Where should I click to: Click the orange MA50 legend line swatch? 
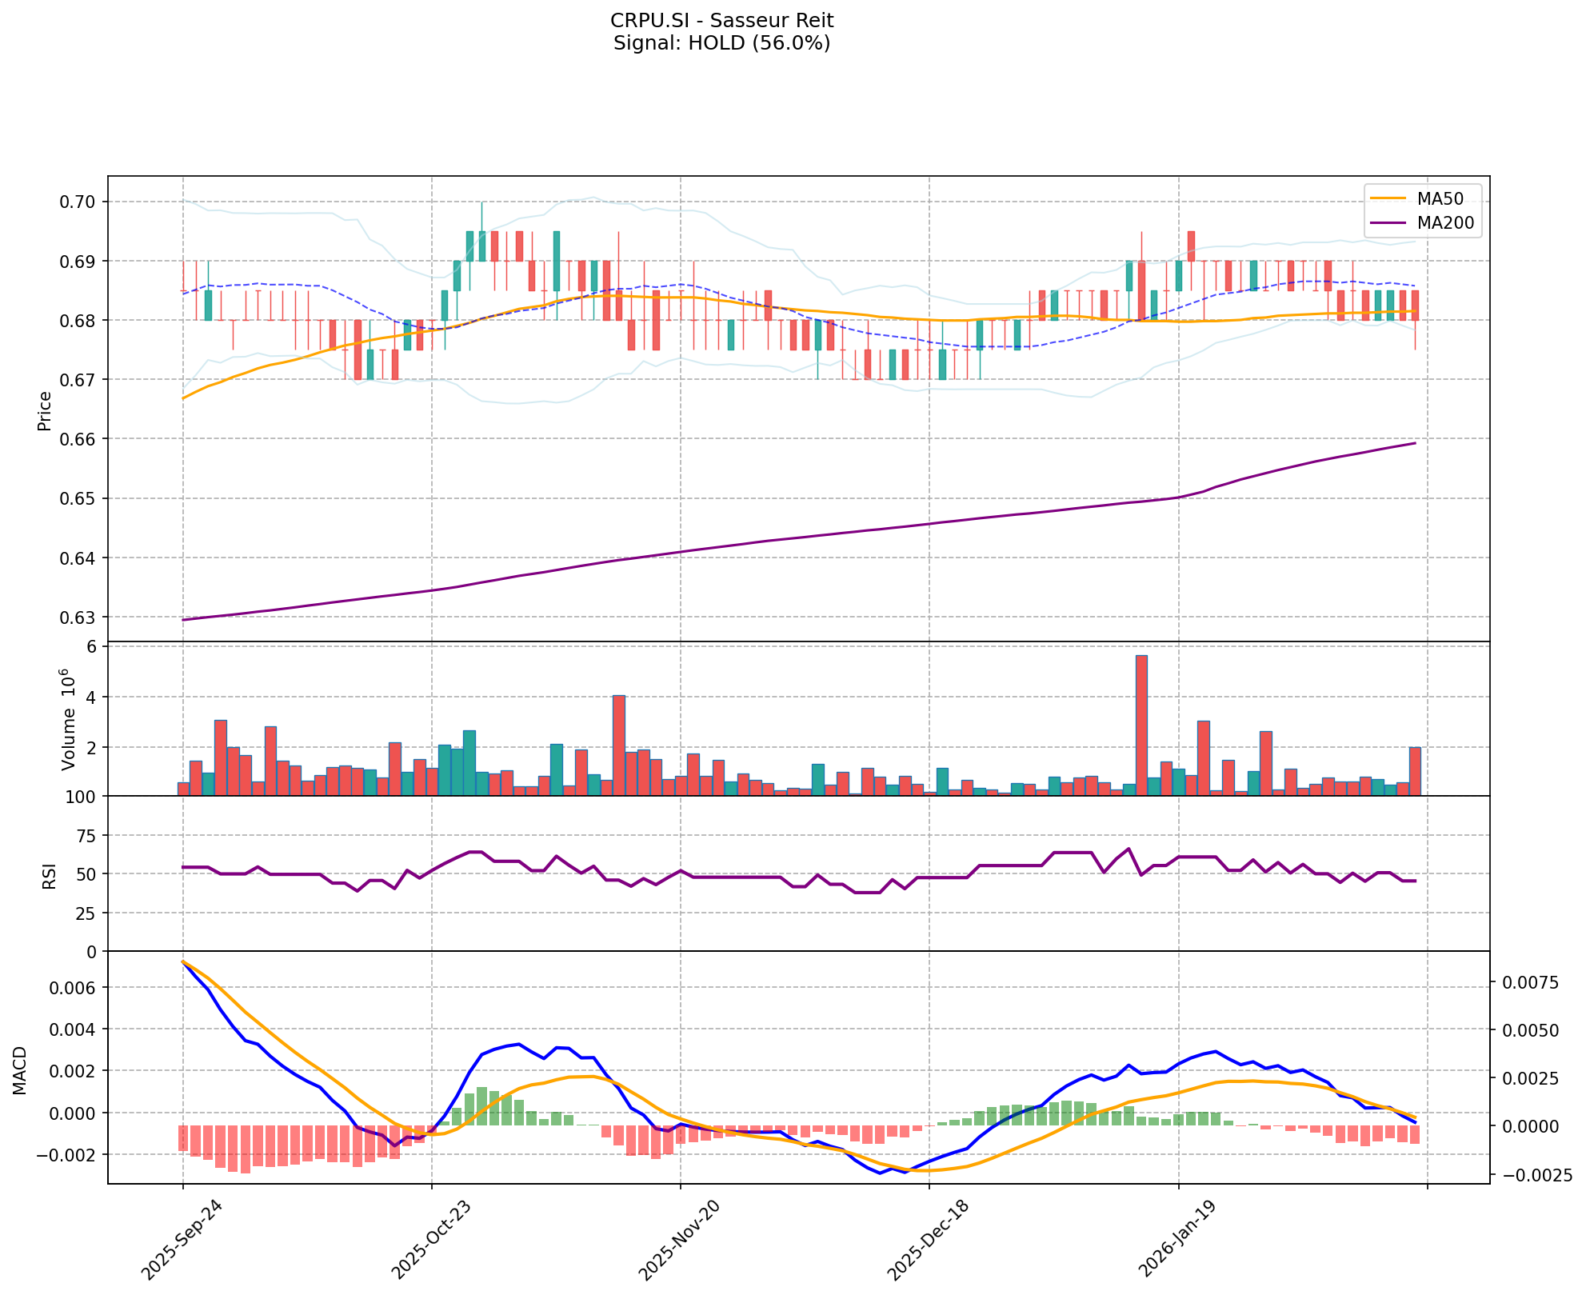(x=1388, y=197)
